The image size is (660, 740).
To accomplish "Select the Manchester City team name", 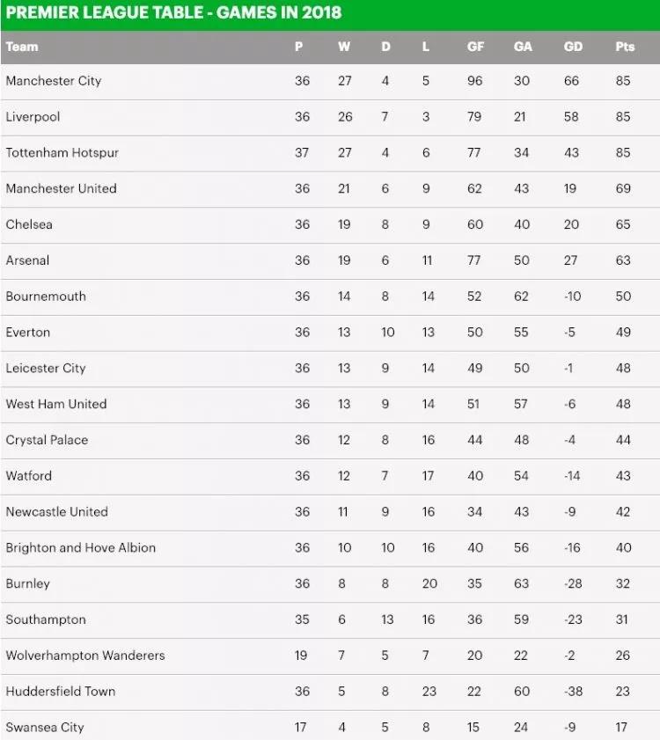I will click(54, 81).
